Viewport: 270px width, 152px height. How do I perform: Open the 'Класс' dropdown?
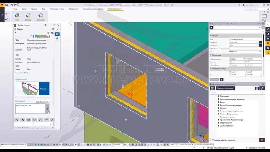tap(246, 52)
